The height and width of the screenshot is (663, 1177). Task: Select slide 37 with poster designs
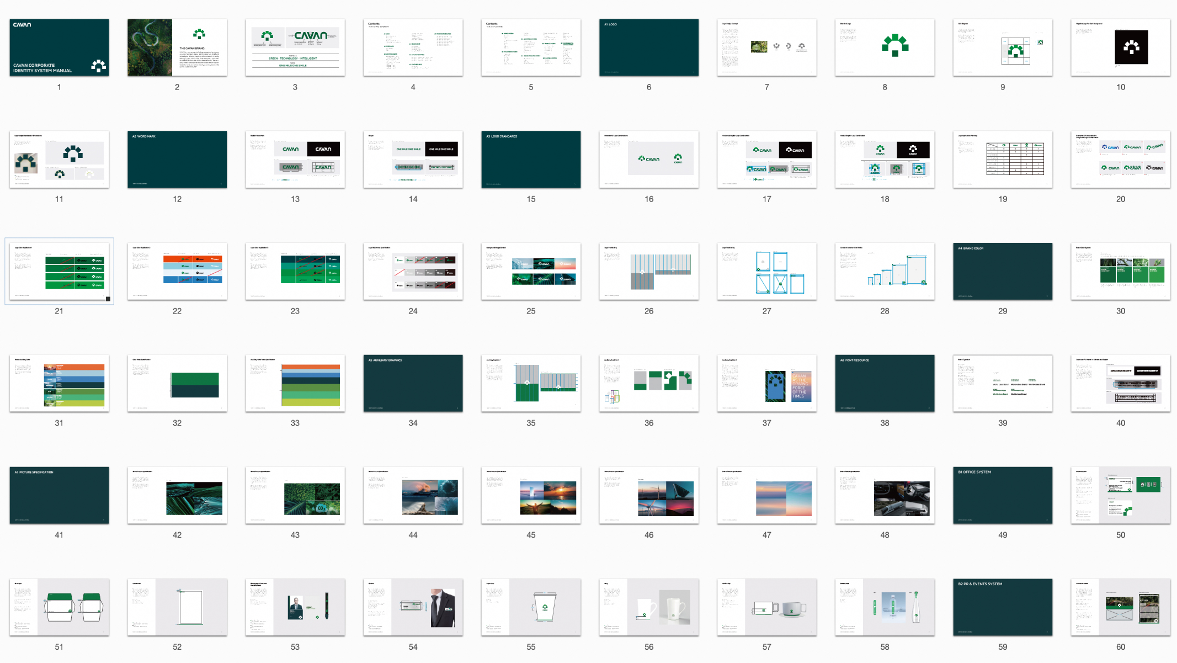tap(767, 384)
